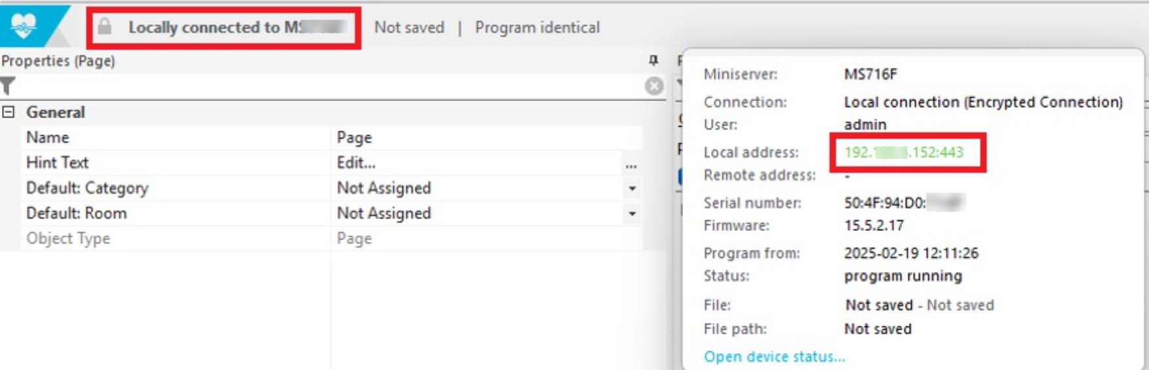Collapse the General section
Image resolution: width=1149 pixels, height=370 pixels.
click(x=8, y=112)
